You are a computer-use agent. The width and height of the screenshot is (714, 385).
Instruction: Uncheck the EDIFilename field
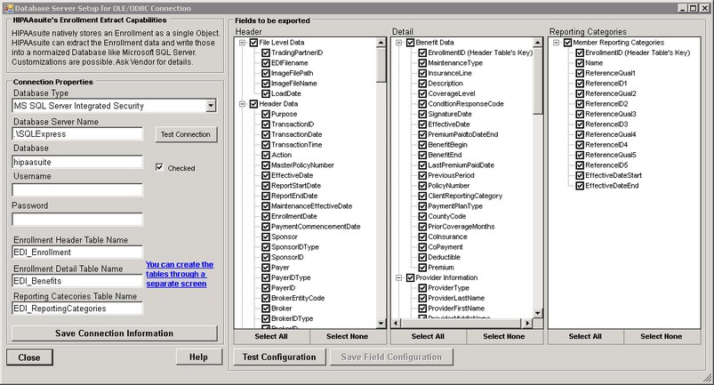266,63
